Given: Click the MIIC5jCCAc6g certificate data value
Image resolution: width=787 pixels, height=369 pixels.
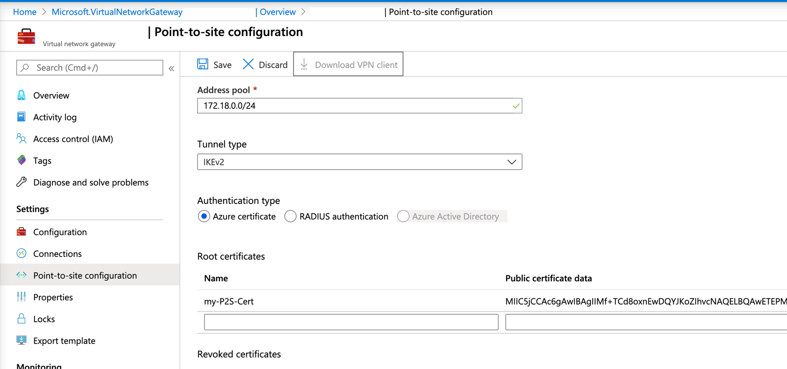Looking at the screenshot, I should point(646,301).
